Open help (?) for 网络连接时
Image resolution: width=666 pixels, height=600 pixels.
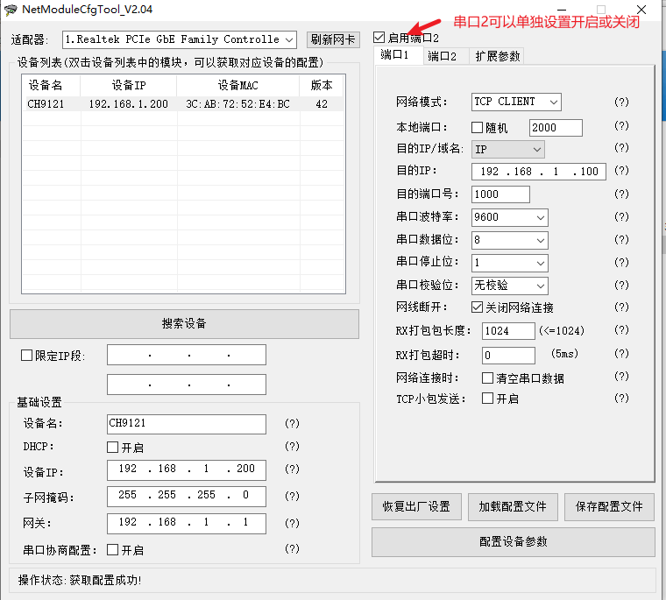(x=621, y=377)
